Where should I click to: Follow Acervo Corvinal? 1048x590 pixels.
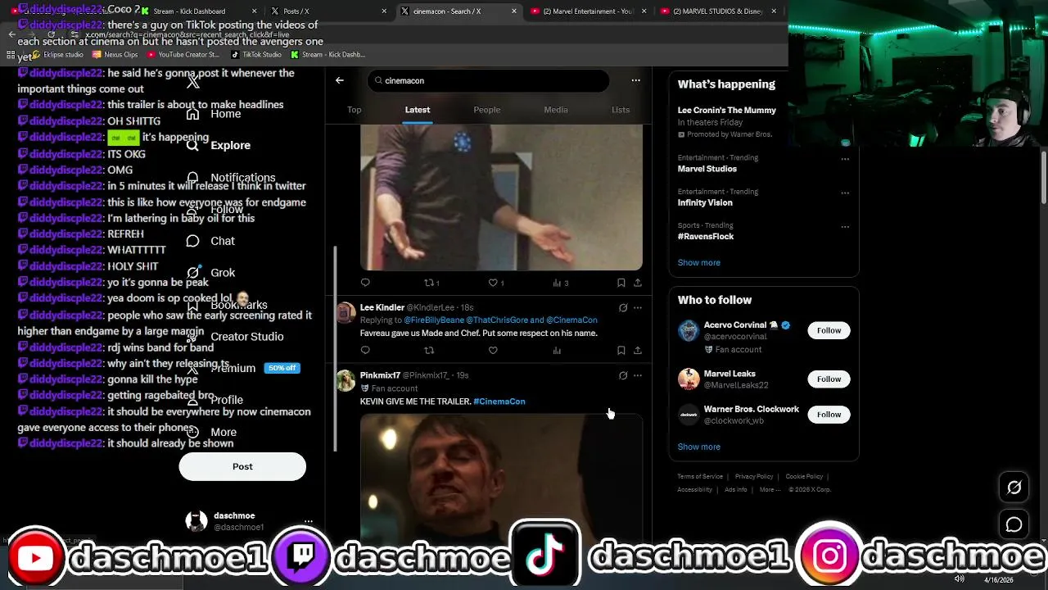point(829,330)
